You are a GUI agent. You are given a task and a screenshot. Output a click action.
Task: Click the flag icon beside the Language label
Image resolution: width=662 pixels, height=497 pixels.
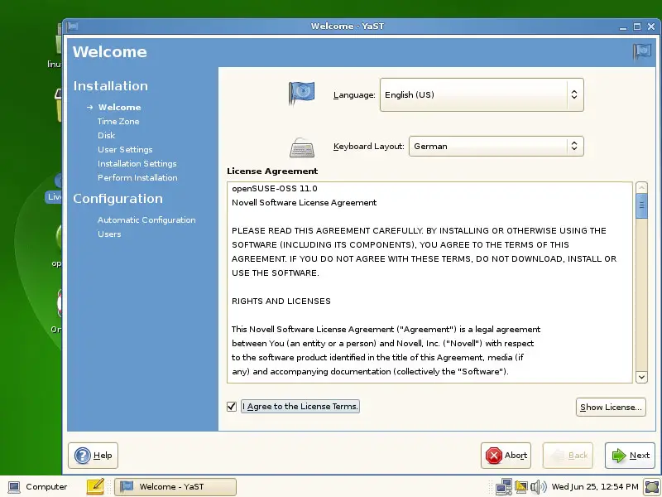pyautogui.click(x=301, y=93)
